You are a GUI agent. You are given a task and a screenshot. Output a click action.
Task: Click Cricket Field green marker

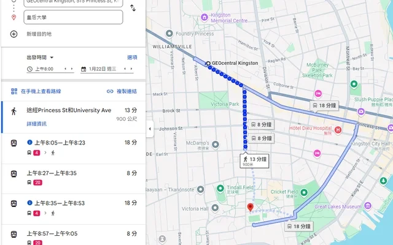[304, 192]
